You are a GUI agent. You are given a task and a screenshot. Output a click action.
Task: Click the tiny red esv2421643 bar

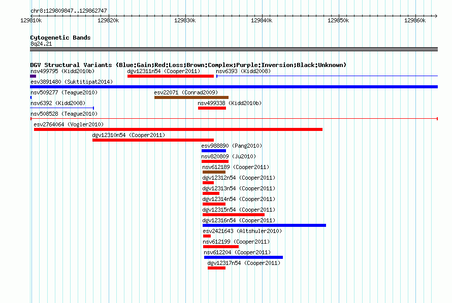coord(207,236)
